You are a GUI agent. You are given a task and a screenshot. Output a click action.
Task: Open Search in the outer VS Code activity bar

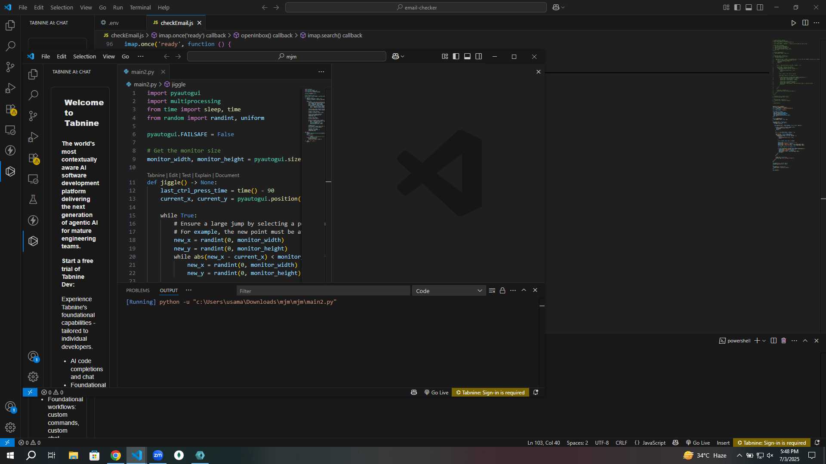coord(10,46)
